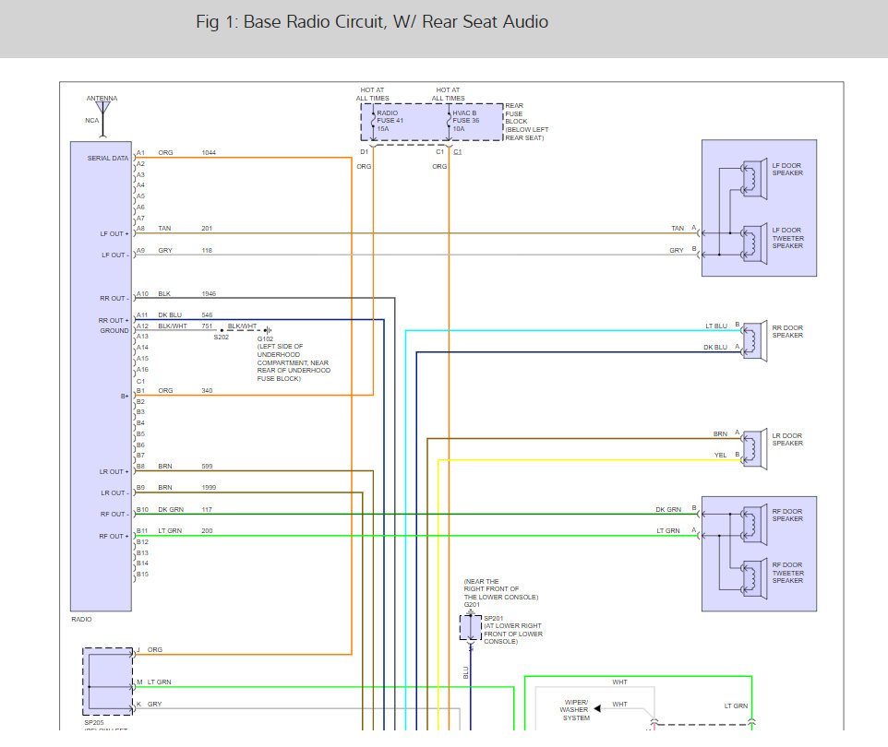The height and width of the screenshot is (747, 888).
Task: Select the RF door speaker symbol
Action: [754, 525]
